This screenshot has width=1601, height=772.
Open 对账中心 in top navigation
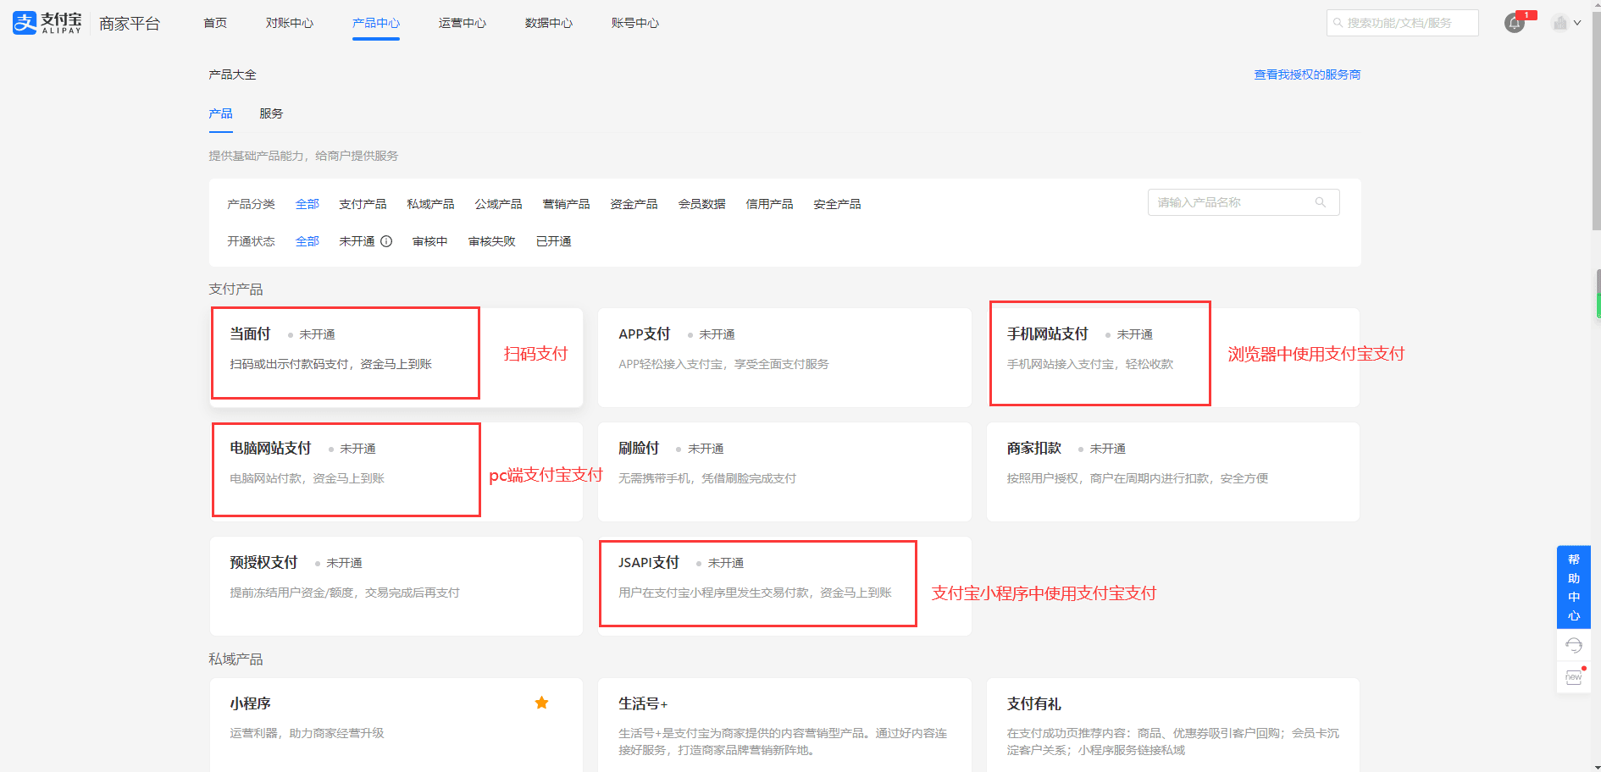coord(289,23)
